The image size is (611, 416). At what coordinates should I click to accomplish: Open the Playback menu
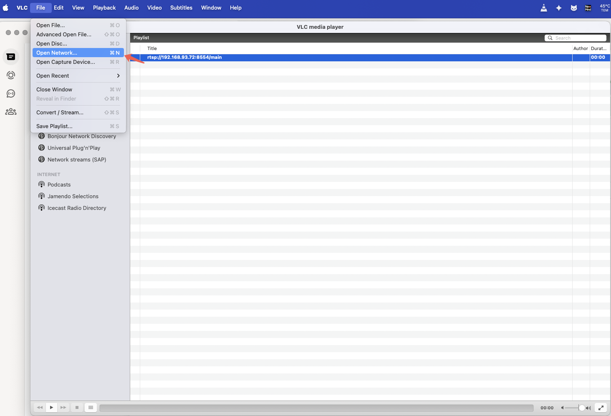coord(104,8)
